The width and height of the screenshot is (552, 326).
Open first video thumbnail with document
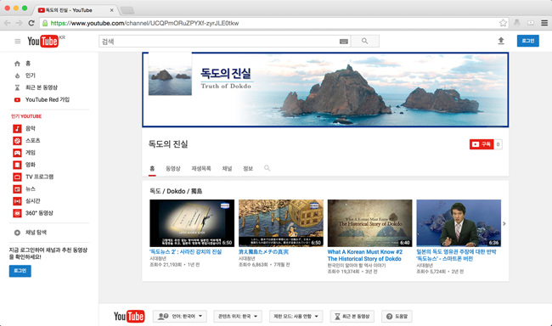pos(192,223)
